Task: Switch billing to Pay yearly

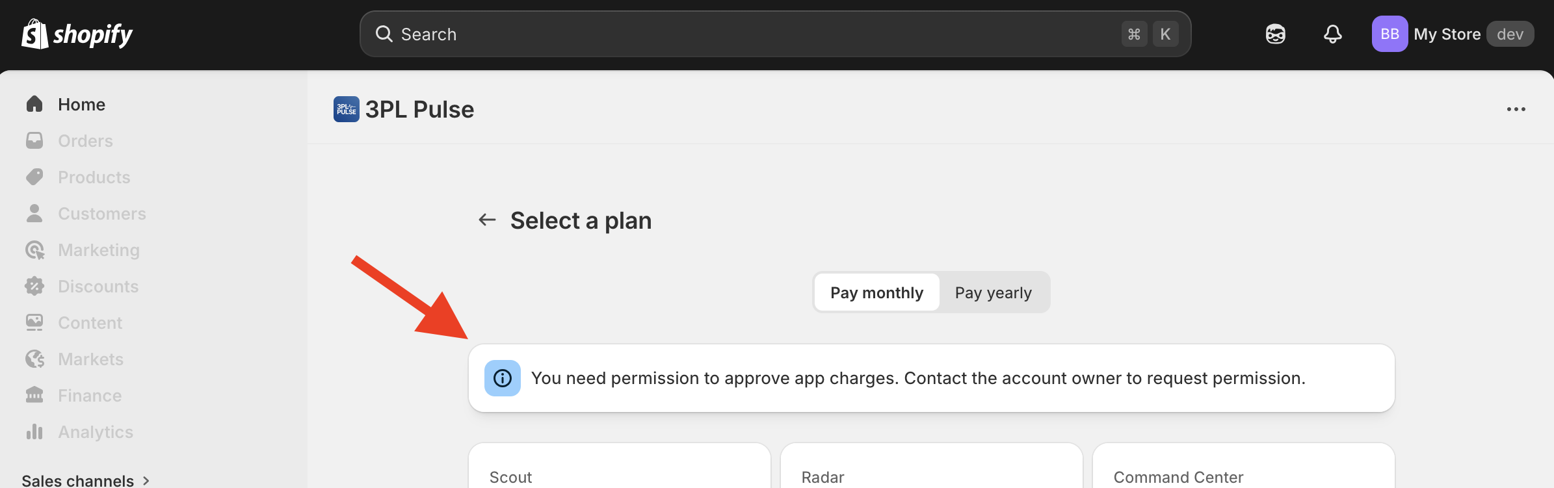Action: pyautogui.click(x=993, y=292)
